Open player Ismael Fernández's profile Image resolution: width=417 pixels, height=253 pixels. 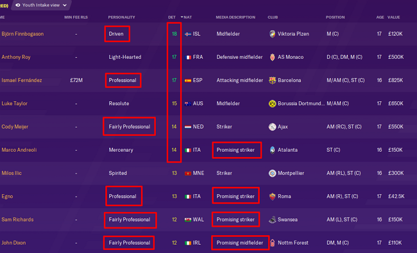coord(22,80)
